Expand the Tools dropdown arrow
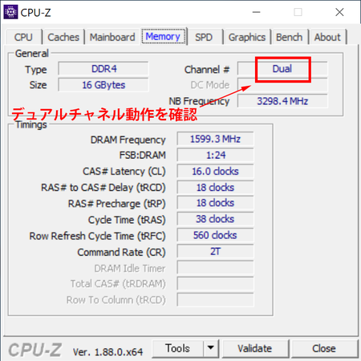This screenshot has height=361, width=361. tap(211, 348)
